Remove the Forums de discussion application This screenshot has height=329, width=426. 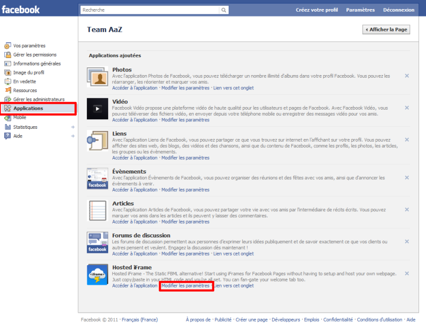[407, 242]
